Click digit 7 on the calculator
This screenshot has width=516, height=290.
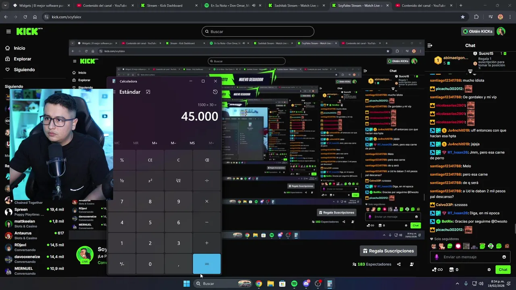tap(122, 201)
